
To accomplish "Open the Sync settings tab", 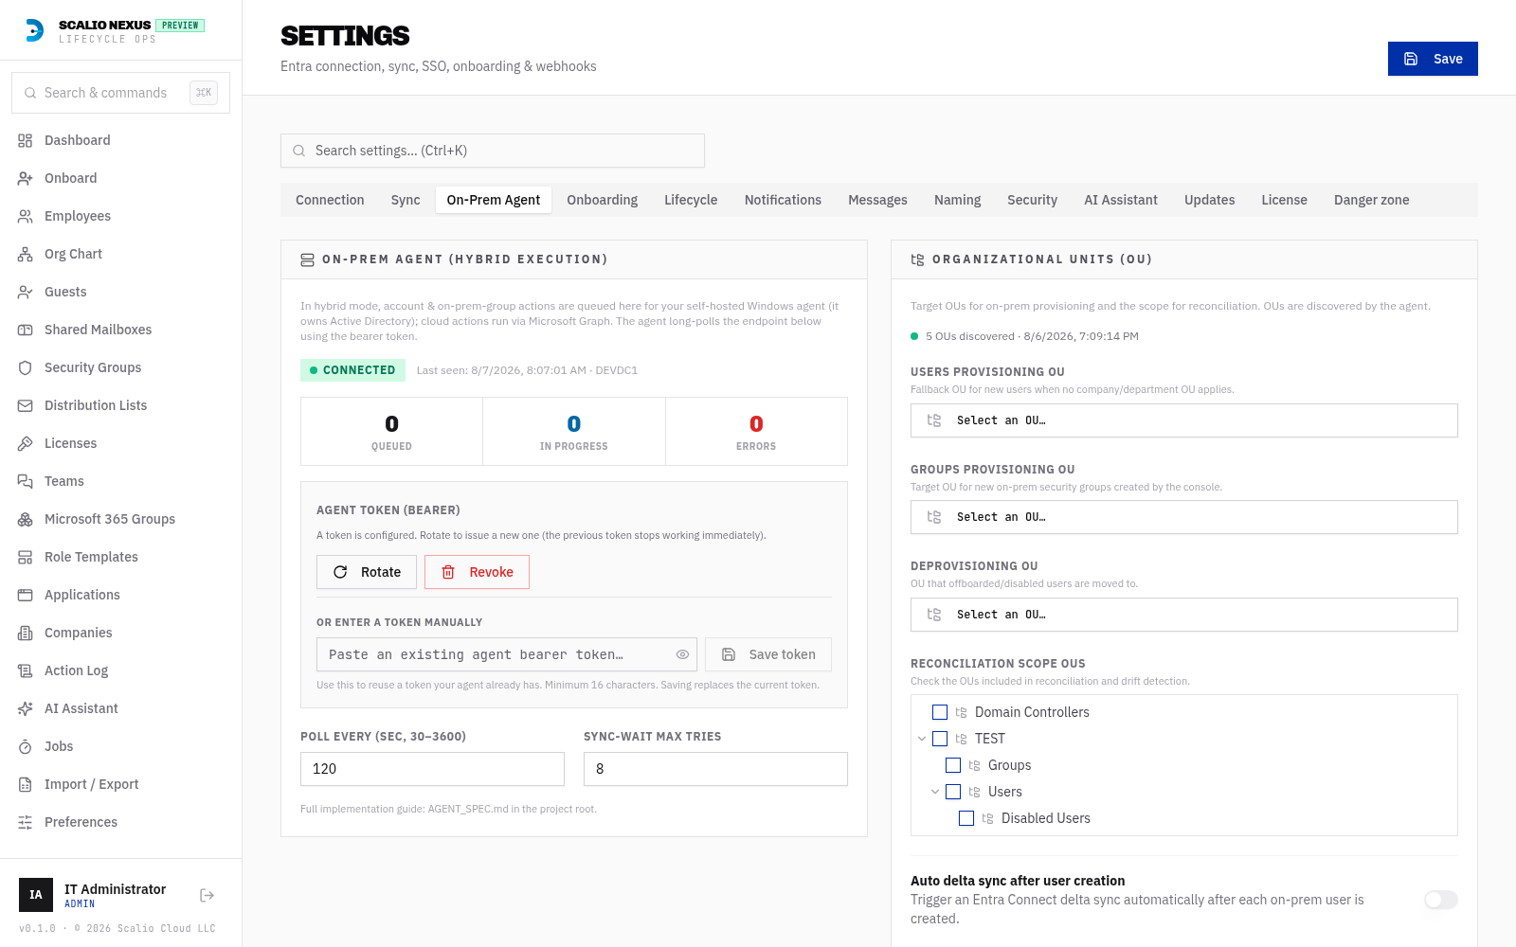I will coord(406,200).
